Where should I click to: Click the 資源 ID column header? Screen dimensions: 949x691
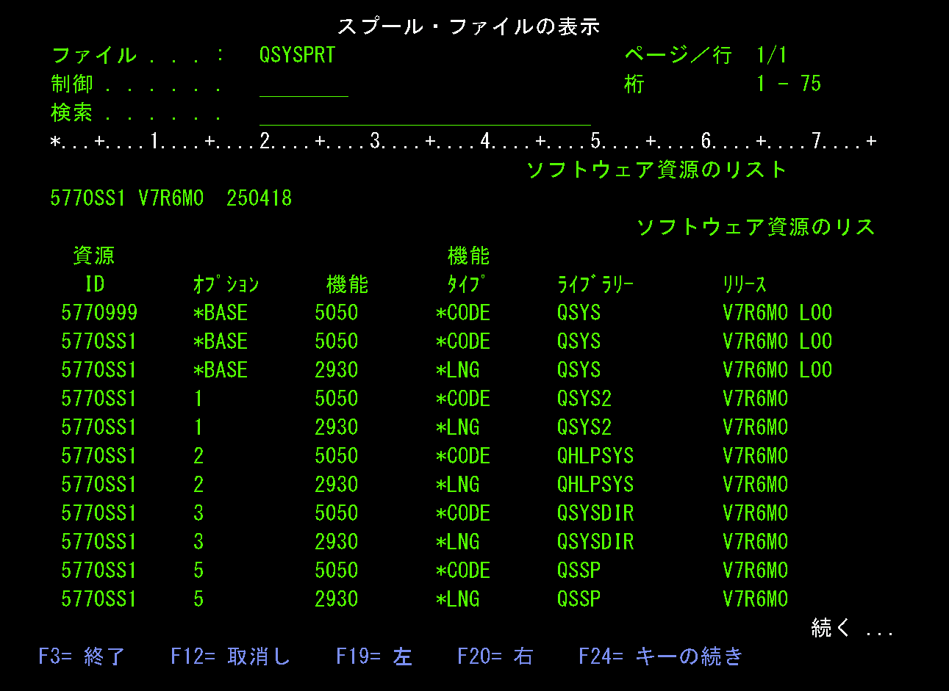click(x=94, y=269)
